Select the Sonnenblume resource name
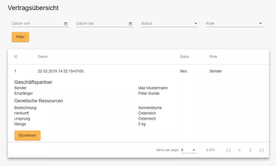The height and width of the screenshot is (166, 276). (150, 108)
